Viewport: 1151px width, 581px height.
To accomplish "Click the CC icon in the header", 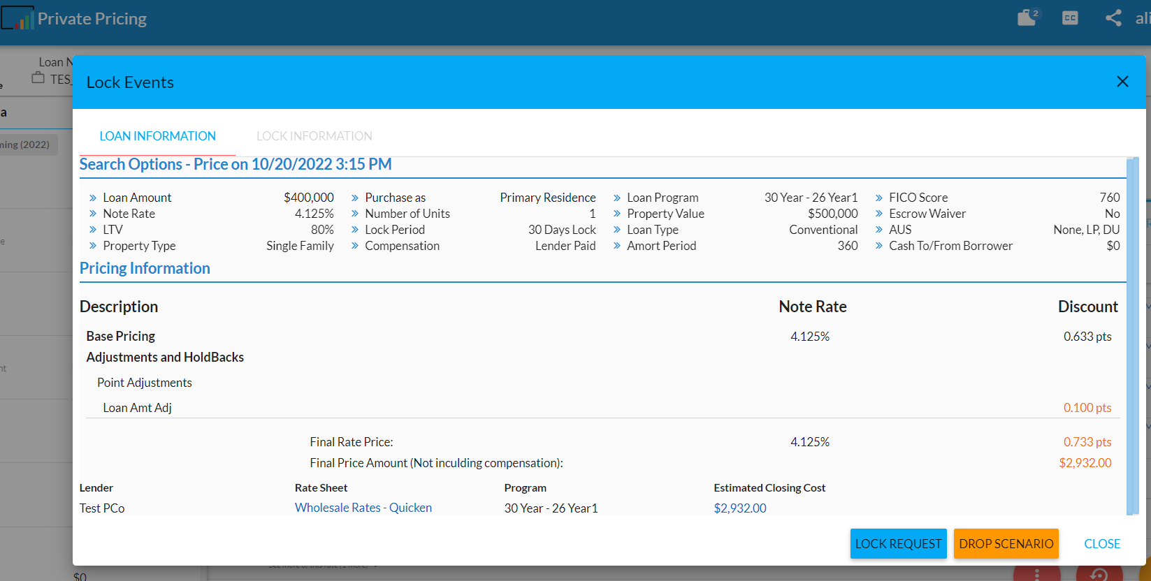I will [1070, 19].
